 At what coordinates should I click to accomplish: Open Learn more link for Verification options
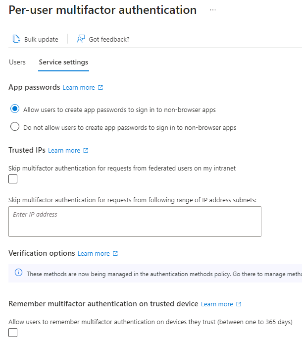tap(94, 253)
